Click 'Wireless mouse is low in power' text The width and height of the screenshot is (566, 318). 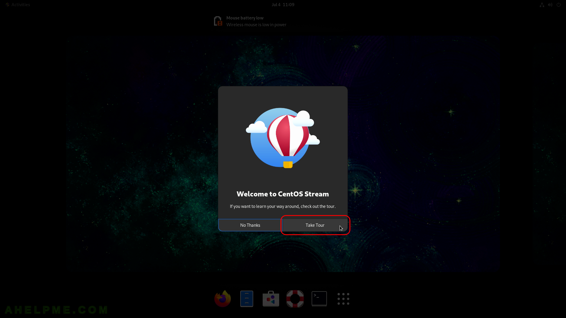(256, 25)
